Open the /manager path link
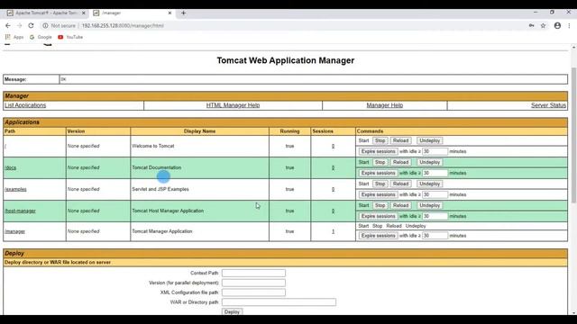Image resolution: width=577 pixels, height=324 pixels. [x=14, y=232]
